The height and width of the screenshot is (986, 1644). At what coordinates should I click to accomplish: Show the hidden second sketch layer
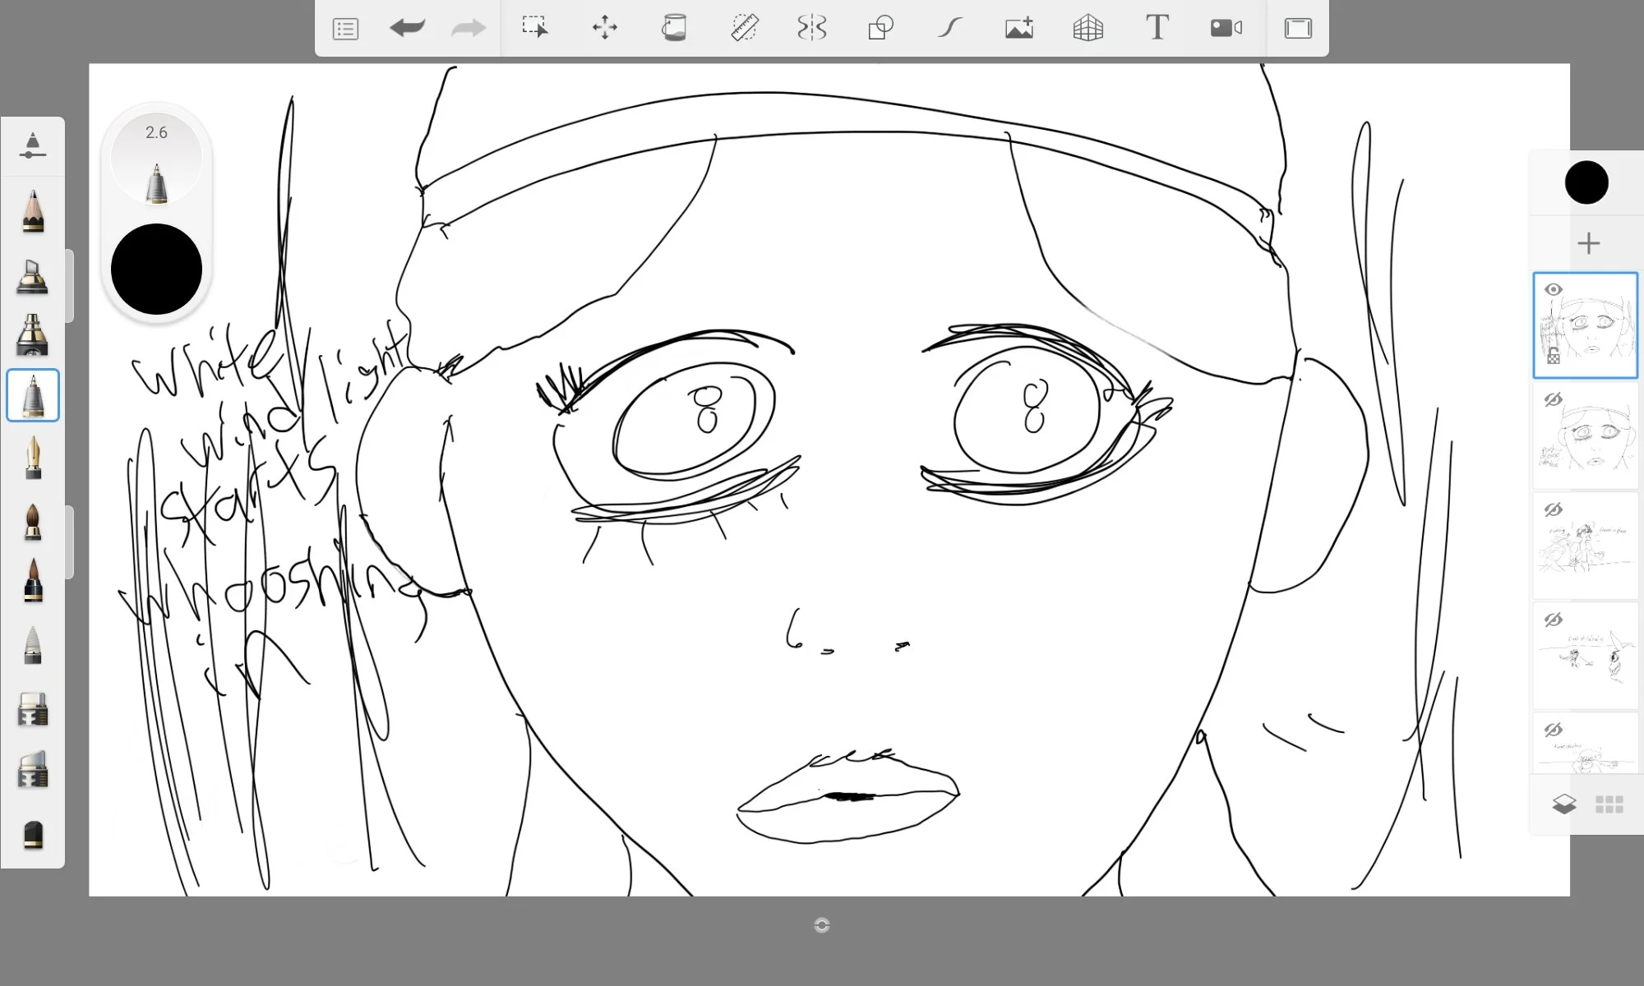pyautogui.click(x=1554, y=400)
